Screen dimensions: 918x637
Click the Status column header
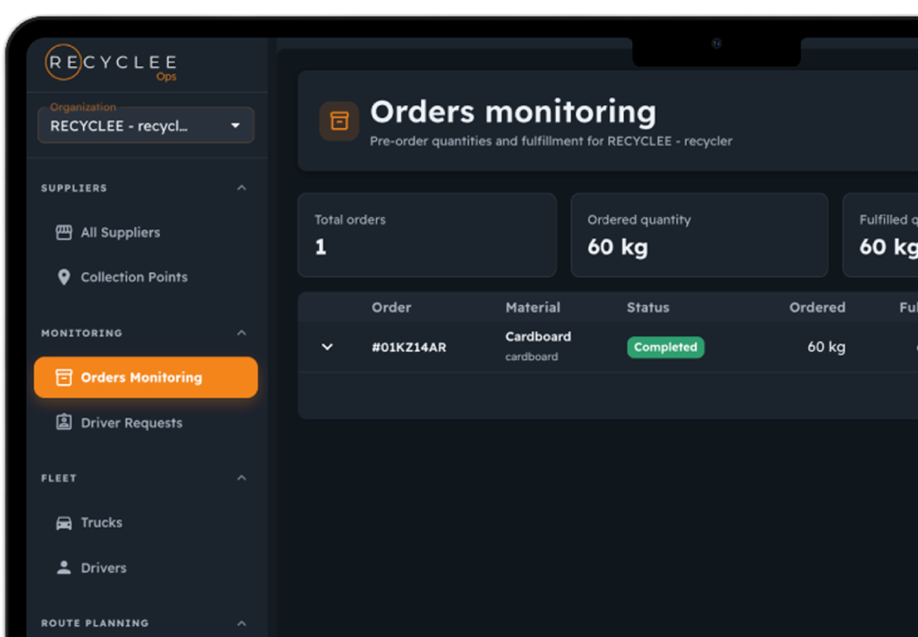coord(648,307)
